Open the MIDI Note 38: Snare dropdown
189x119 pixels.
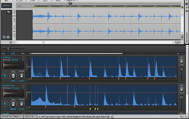17,88
